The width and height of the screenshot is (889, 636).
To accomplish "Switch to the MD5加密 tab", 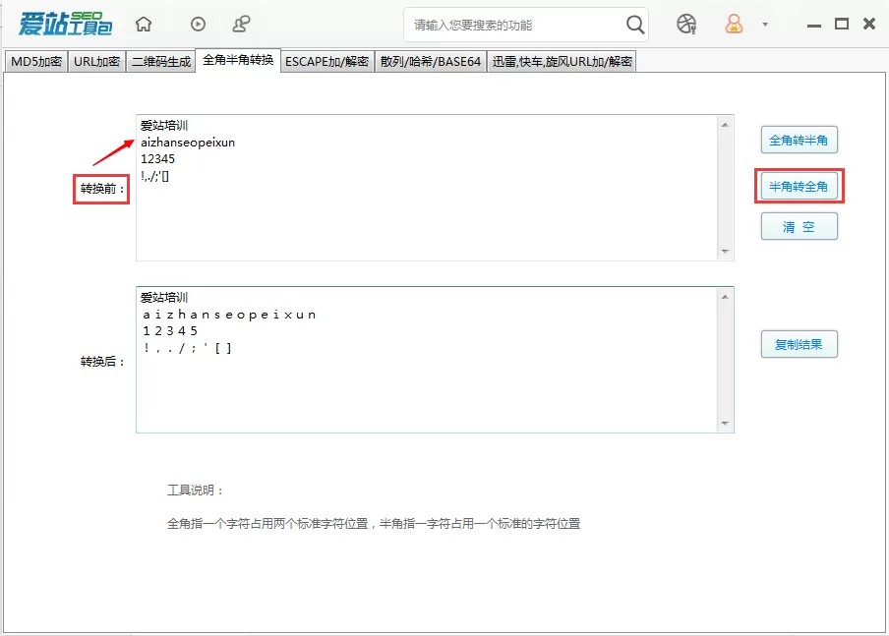I will click(36, 61).
